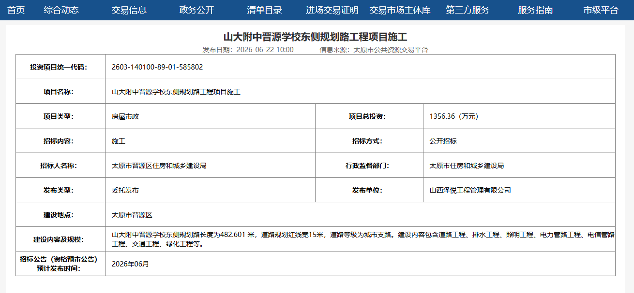Click the construction description starting 山大附中晋源学校东侧规划路长度
Viewport: 634px width, 293px height.
click(363, 239)
